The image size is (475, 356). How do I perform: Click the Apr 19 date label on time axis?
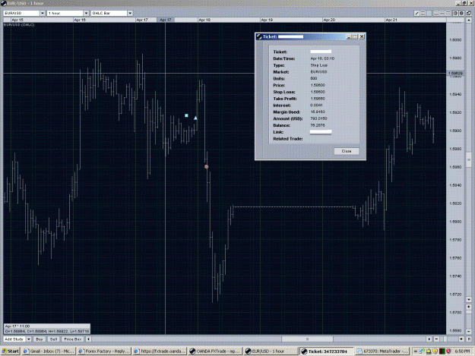tap(267, 20)
